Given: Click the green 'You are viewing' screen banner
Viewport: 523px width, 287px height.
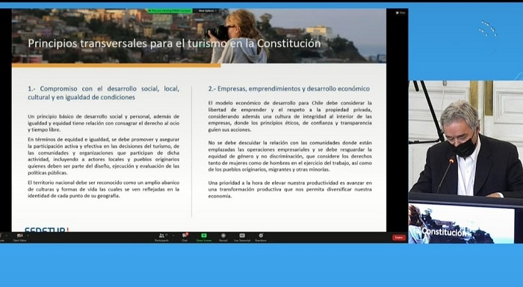Looking at the screenshot, I should pyautogui.click(x=170, y=11).
